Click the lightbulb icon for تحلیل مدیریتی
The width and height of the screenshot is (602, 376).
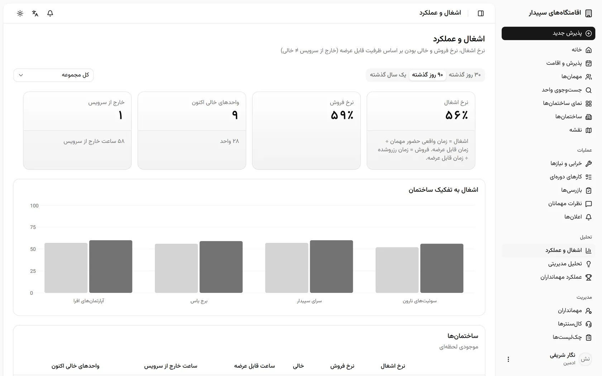588,264
